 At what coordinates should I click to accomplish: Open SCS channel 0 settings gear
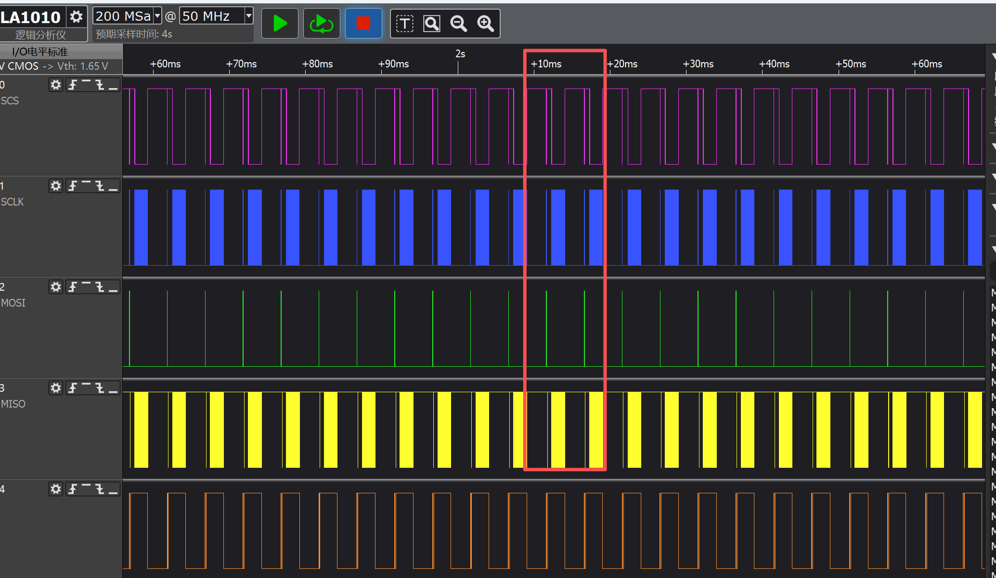[56, 85]
